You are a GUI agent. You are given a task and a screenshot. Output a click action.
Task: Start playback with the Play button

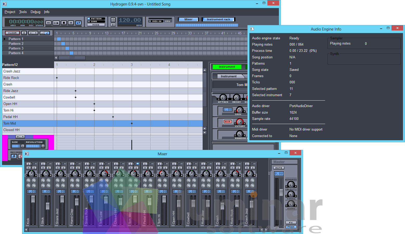click(x=56, y=23)
